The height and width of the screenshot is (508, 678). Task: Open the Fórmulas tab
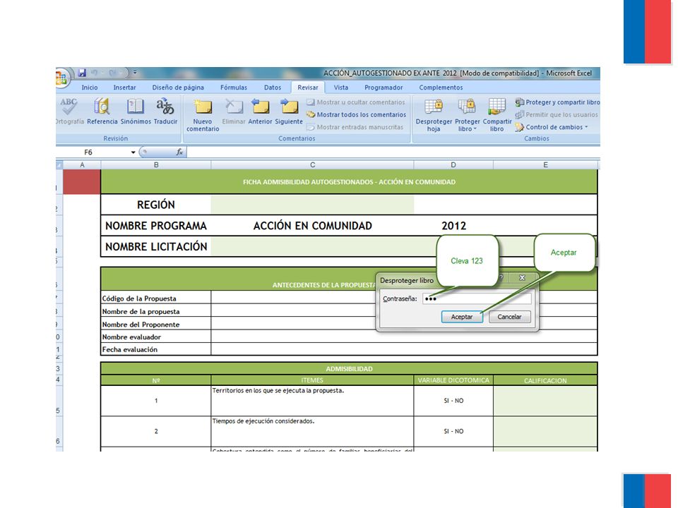(234, 87)
